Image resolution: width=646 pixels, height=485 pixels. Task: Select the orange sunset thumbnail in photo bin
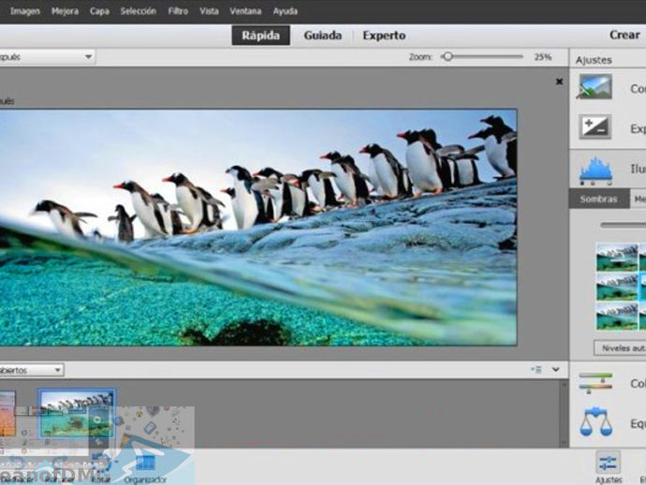pos(7,414)
